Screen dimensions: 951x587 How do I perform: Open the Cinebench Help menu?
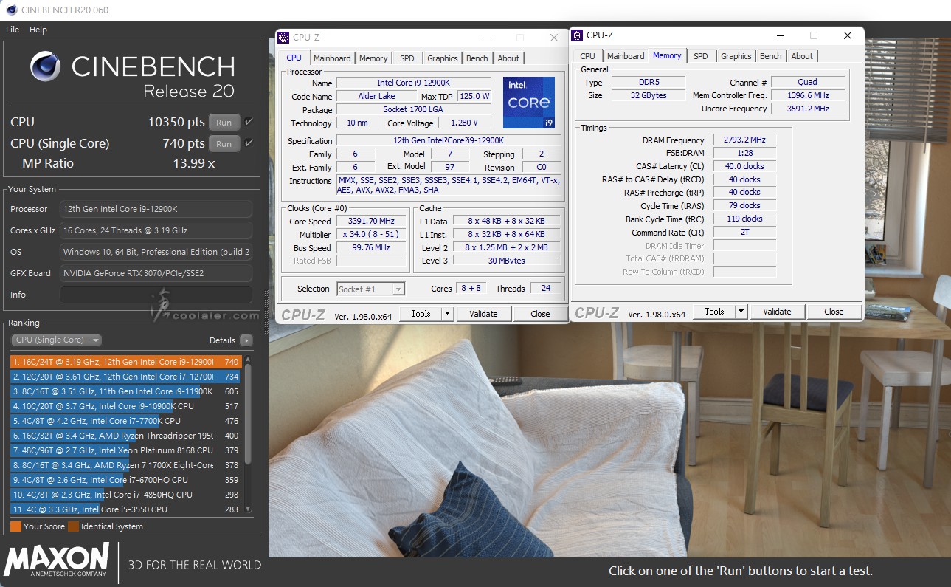pyautogui.click(x=38, y=30)
